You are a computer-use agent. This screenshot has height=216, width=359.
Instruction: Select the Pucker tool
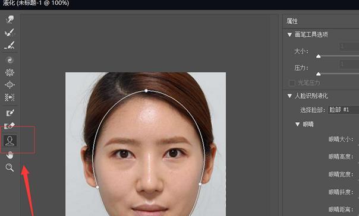pos(10,72)
